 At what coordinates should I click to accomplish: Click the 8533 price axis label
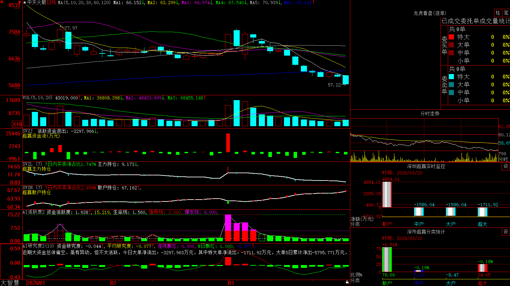click(x=14, y=5)
